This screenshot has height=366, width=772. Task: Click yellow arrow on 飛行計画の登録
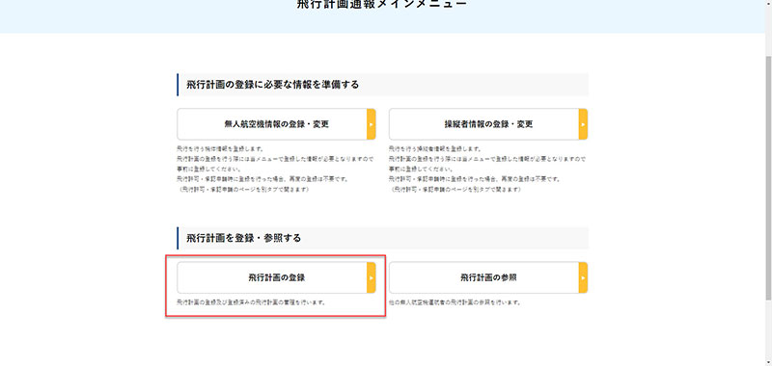point(372,277)
